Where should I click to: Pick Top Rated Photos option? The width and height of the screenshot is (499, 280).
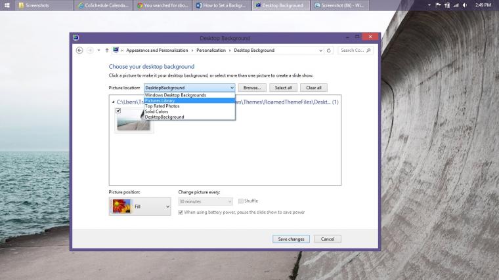[x=162, y=106]
